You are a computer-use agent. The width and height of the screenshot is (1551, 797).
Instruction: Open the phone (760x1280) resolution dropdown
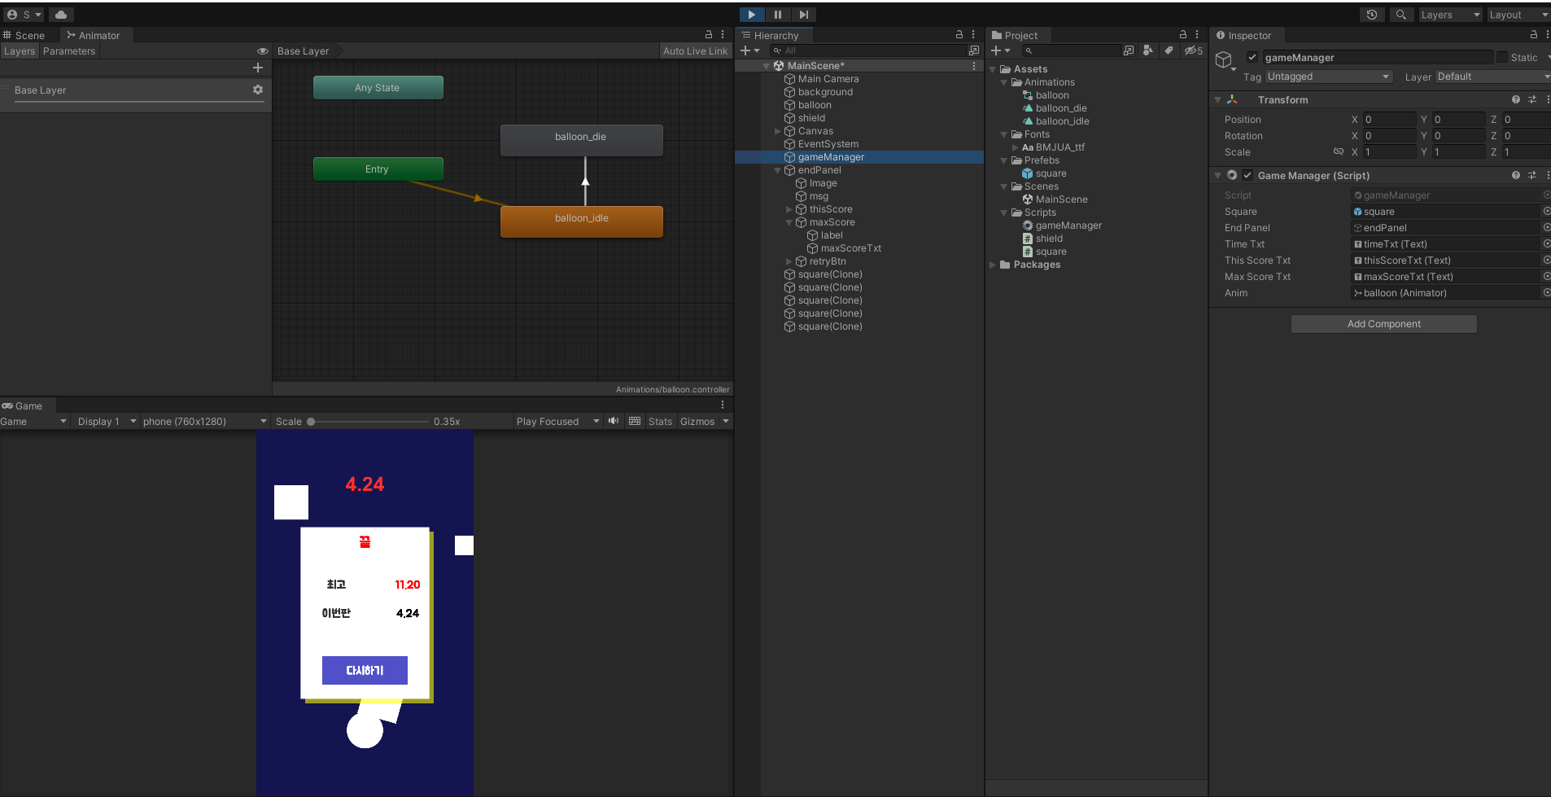pos(204,421)
